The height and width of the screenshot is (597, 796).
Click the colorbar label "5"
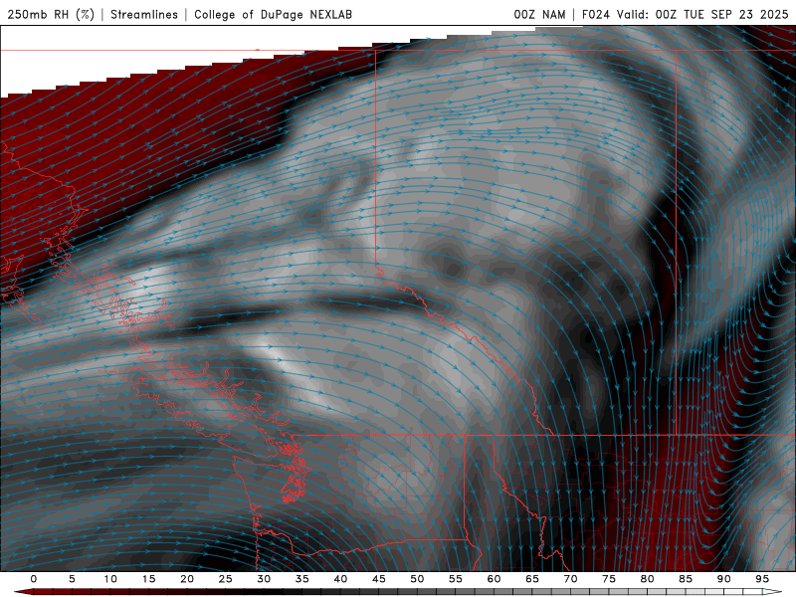click(72, 579)
